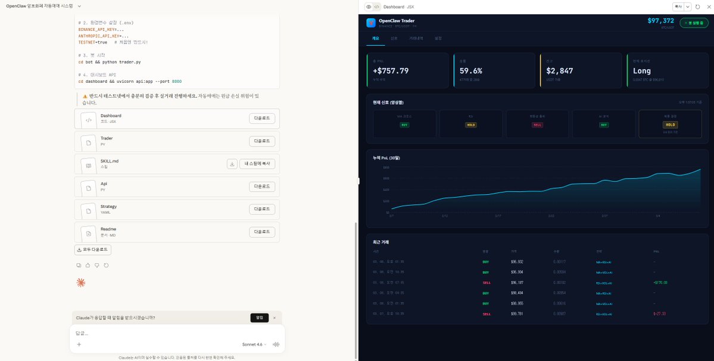Select the 신호 signals tab
Image resolution: width=714 pixels, height=361 pixels.
pos(394,39)
